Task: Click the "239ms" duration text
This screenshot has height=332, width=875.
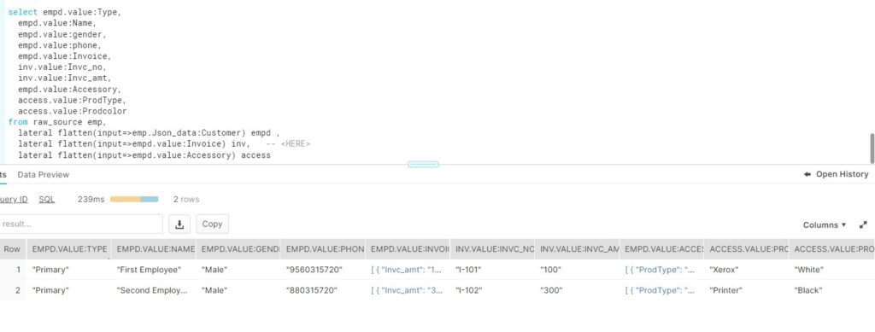Action: [x=91, y=199]
